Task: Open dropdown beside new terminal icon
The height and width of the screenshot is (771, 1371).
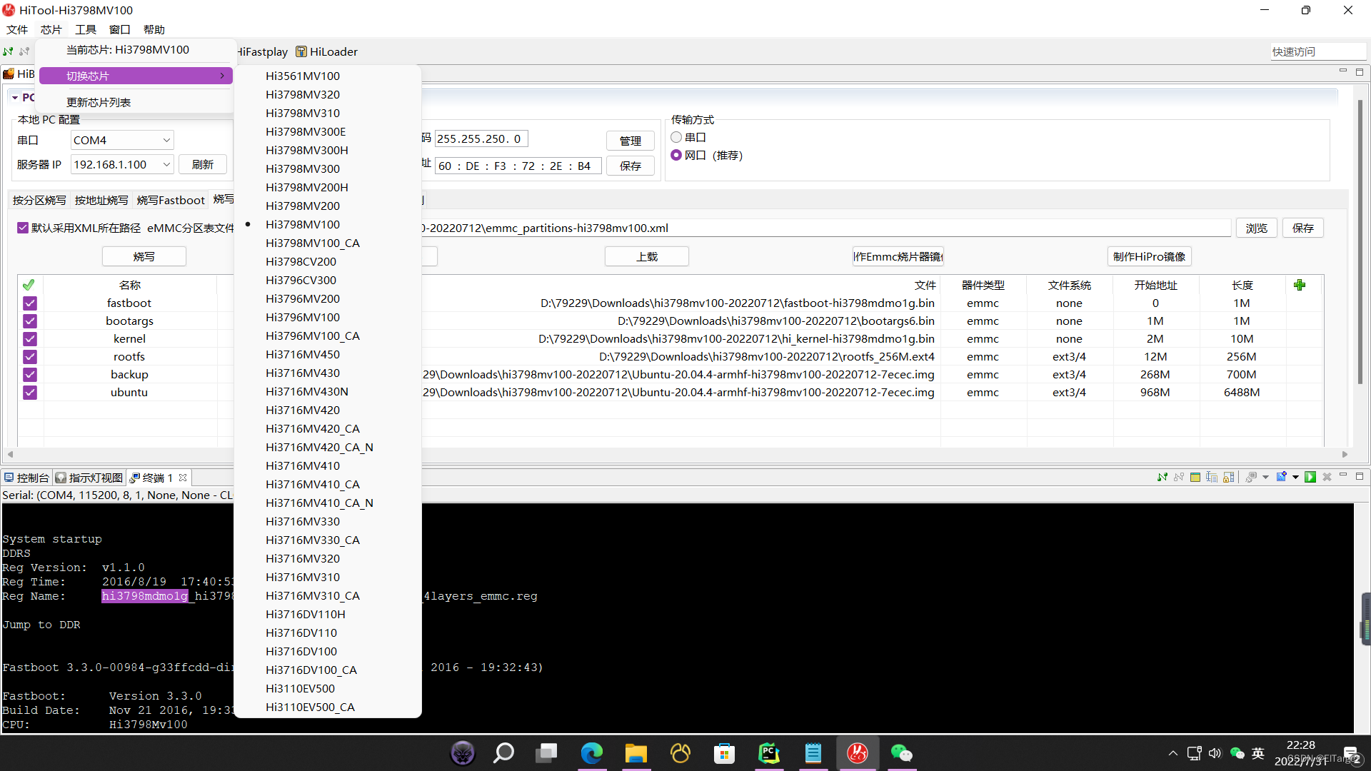Action: (x=1295, y=477)
